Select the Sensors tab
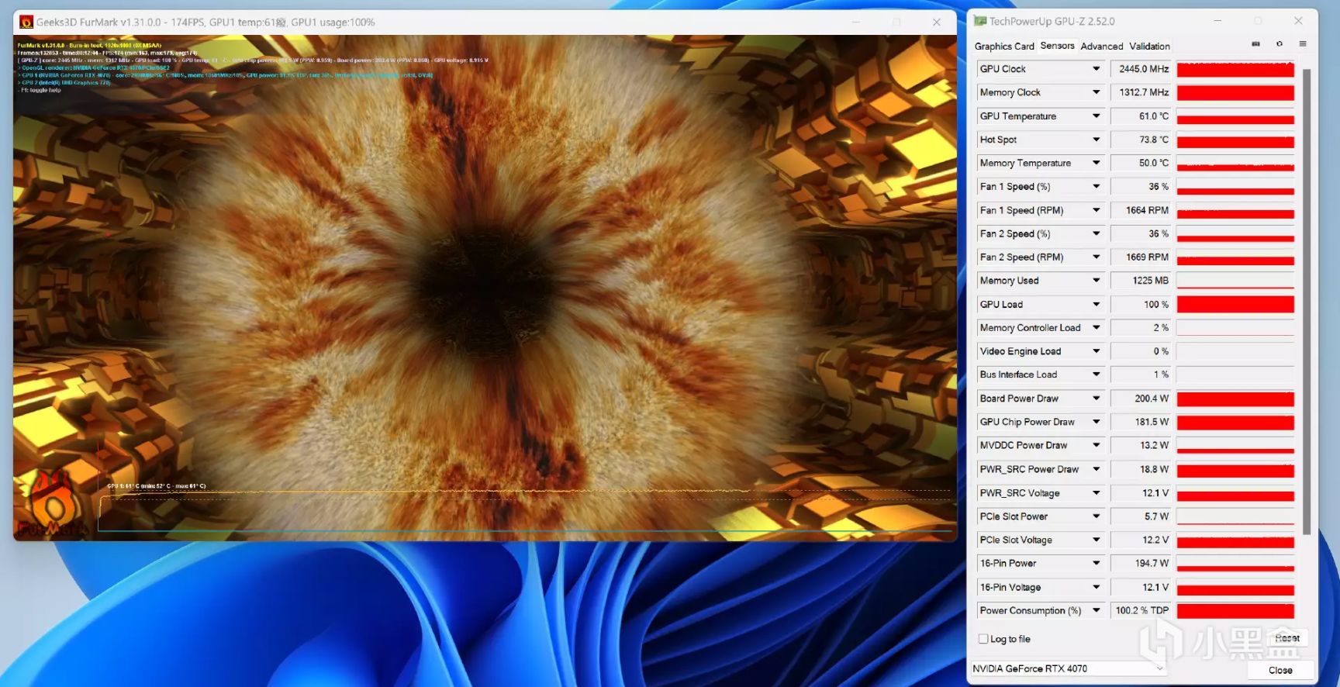The width and height of the screenshot is (1340, 687). click(x=1057, y=46)
